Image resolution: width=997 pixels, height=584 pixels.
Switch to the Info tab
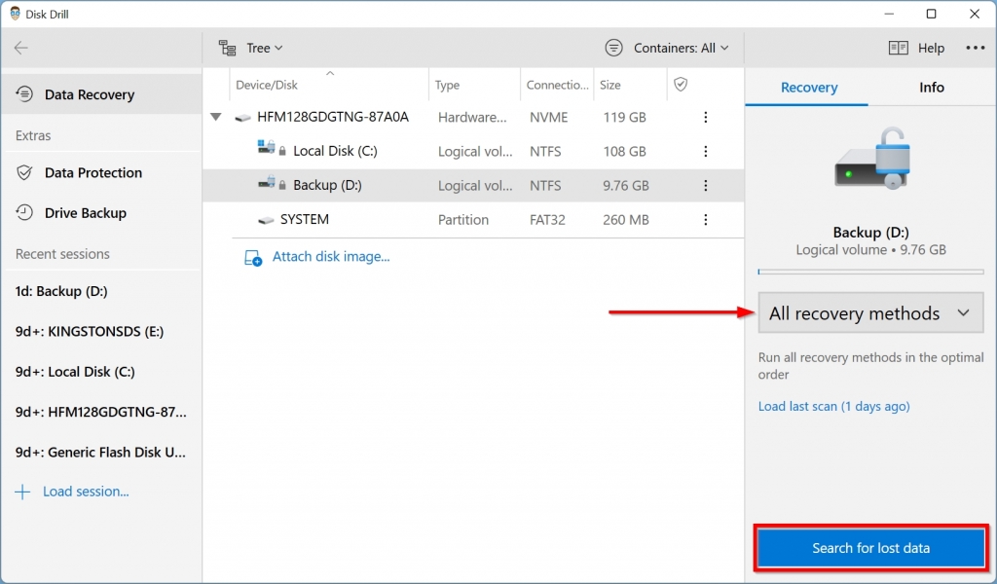tap(931, 87)
